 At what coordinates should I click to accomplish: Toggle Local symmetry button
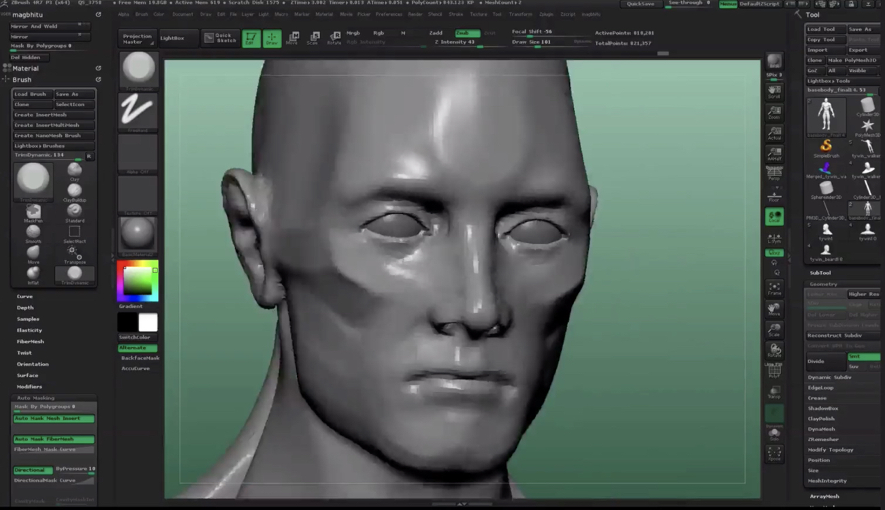coord(774,217)
